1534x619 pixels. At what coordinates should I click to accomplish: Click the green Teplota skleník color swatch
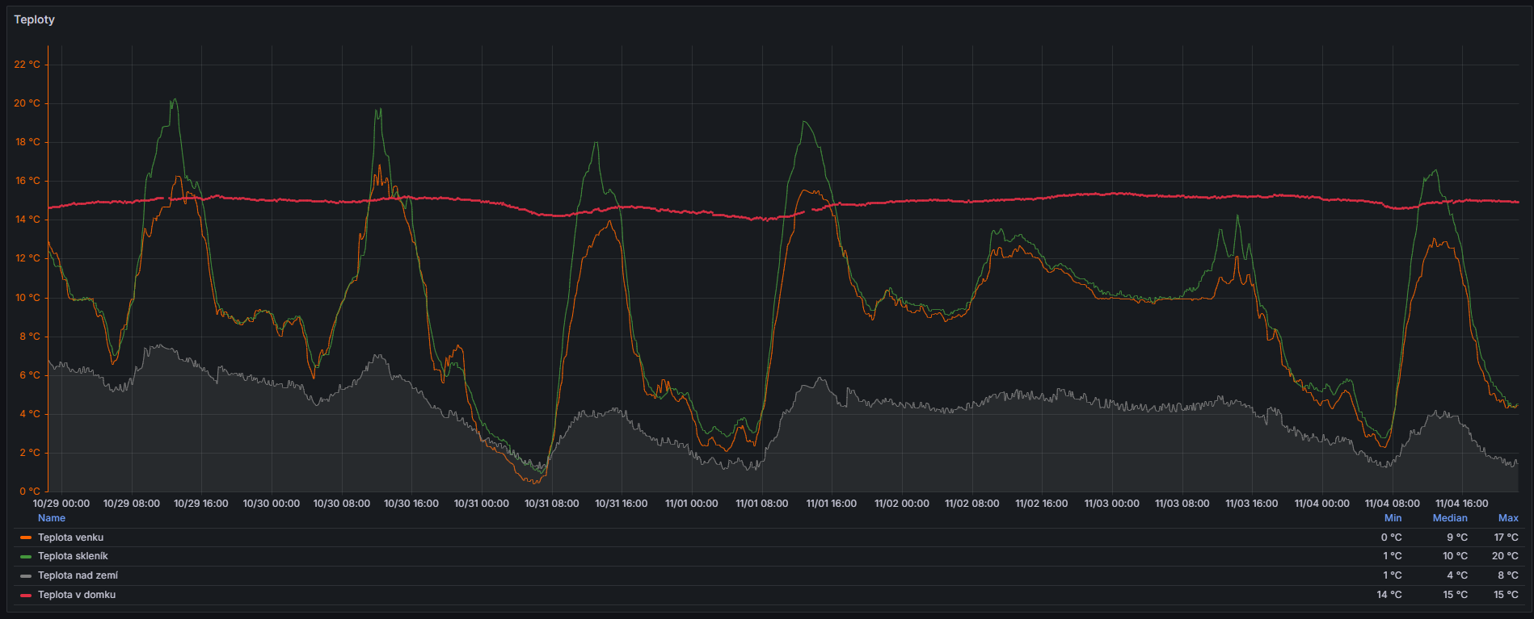(x=26, y=556)
